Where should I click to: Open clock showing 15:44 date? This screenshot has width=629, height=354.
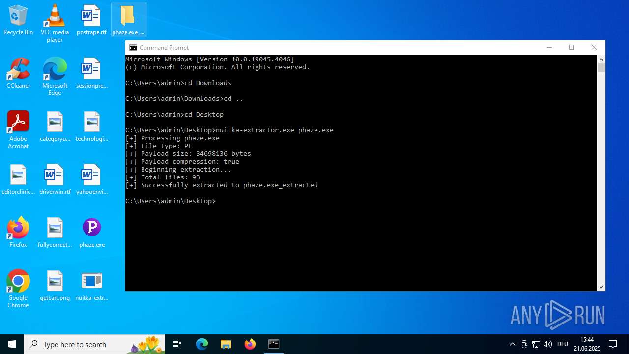click(x=587, y=344)
